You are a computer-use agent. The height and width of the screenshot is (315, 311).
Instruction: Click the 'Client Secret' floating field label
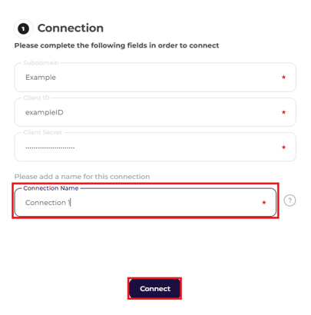[43, 132]
